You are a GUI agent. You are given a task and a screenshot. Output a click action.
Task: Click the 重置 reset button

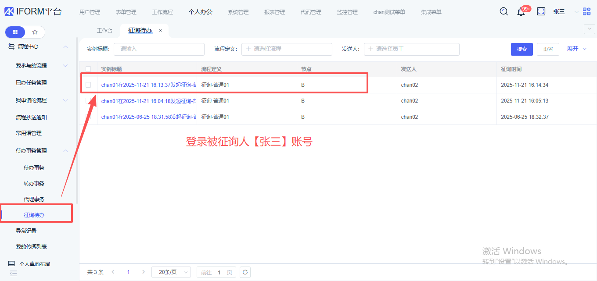(x=548, y=49)
